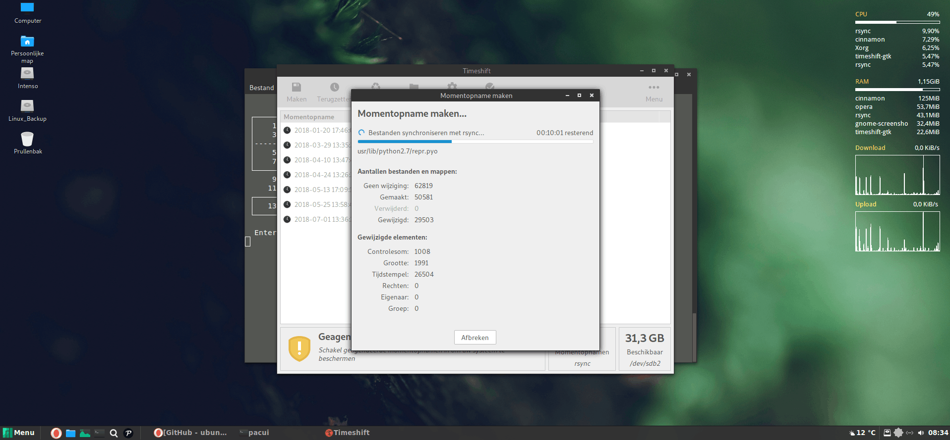Image resolution: width=950 pixels, height=440 pixels.
Task: Click the octagonal update notifier tray icon
Action: [898, 433]
